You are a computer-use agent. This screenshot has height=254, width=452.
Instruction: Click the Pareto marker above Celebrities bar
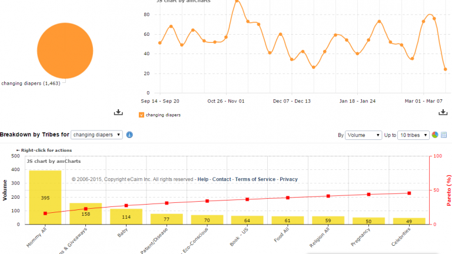(x=409, y=193)
